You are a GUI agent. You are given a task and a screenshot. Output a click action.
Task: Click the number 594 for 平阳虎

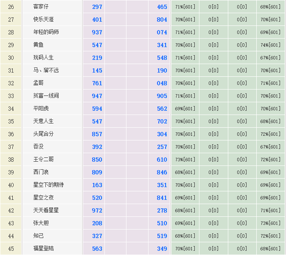pos(97,109)
